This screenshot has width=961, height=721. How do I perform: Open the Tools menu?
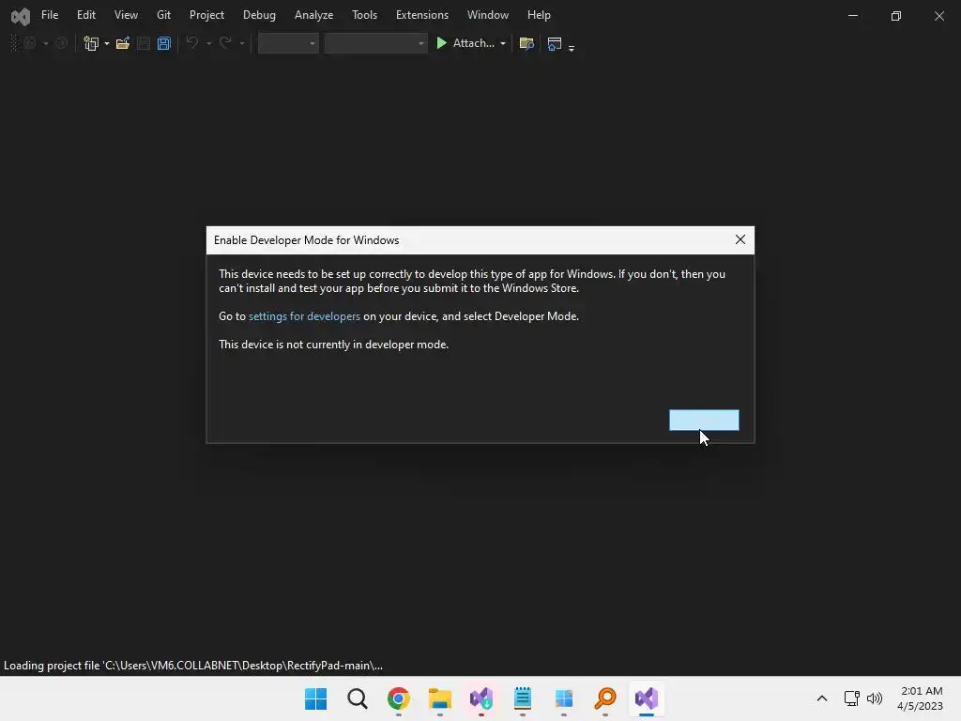[365, 15]
